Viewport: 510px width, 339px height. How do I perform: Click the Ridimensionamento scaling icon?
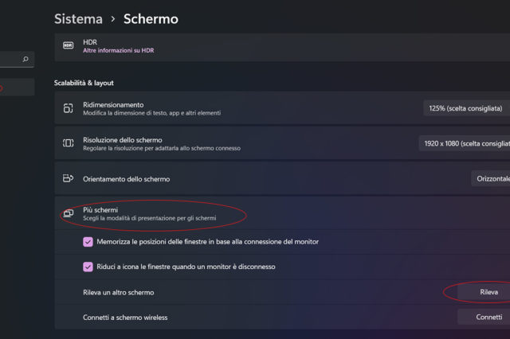pos(68,108)
